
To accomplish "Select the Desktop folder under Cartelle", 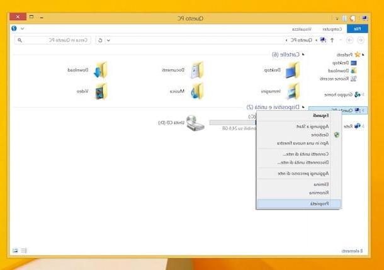I will (281, 70).
